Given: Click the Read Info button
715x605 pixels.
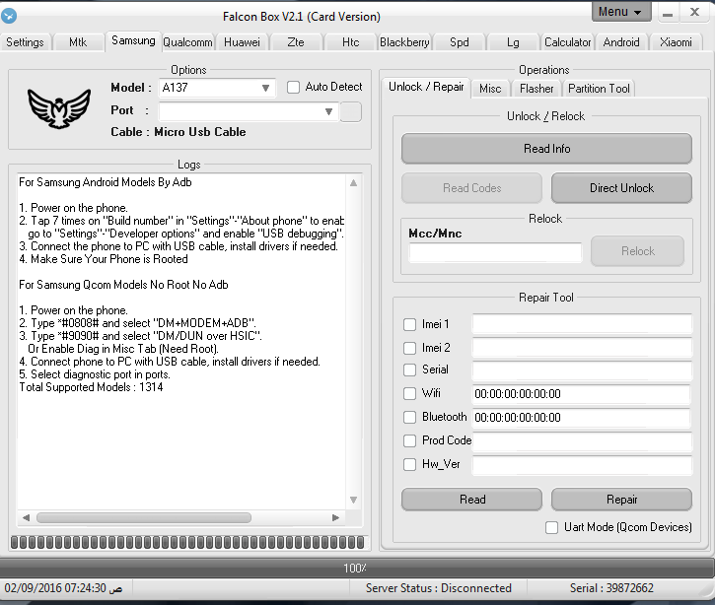Looking at the screenshot, I should click(546, 149).
